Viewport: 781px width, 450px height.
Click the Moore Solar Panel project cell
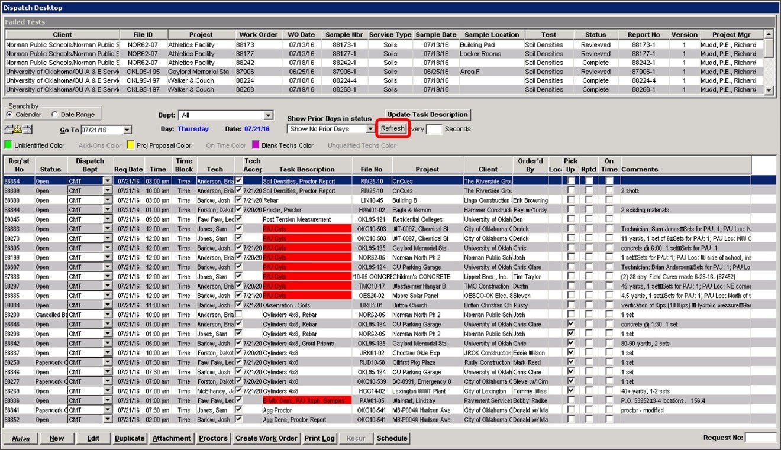428,296
